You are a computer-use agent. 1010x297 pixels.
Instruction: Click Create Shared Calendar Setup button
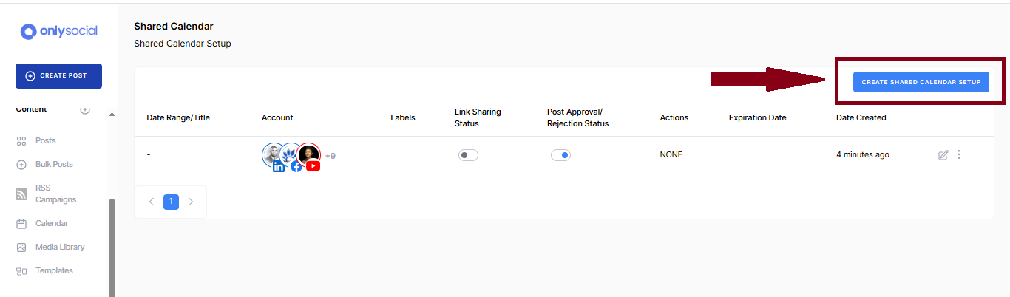[921, 82]
